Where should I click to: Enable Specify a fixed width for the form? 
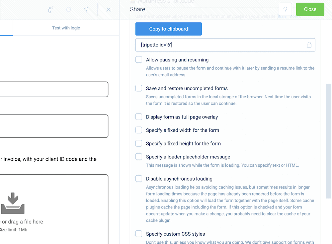point(139,130)
